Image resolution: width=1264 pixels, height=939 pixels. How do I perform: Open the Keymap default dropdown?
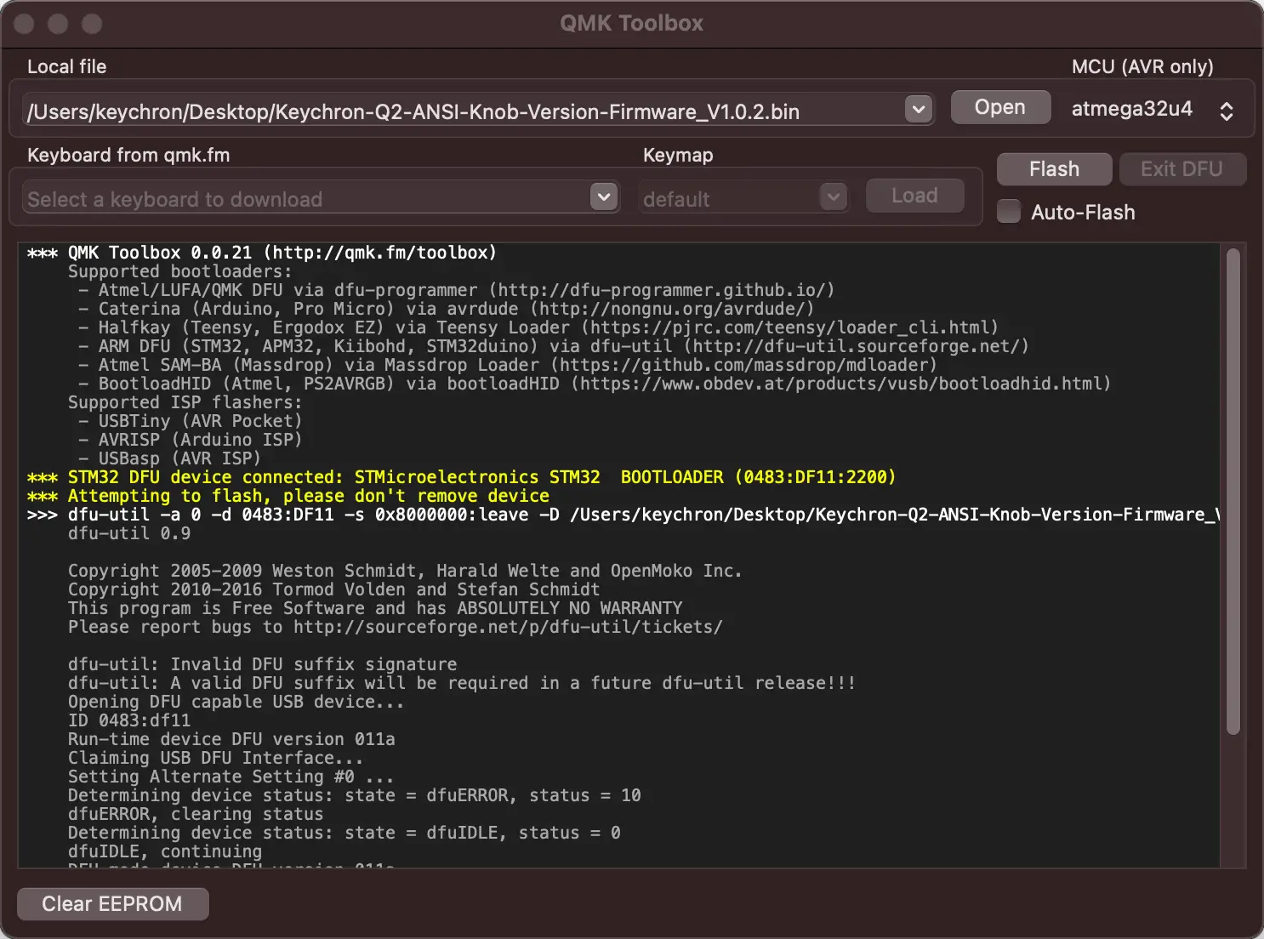click(x=743, y=197)
